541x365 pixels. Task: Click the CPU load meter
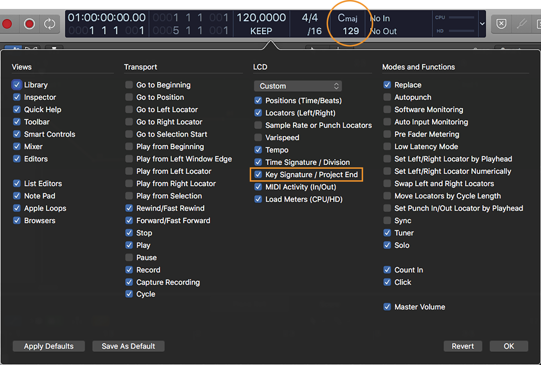point(455,17)
